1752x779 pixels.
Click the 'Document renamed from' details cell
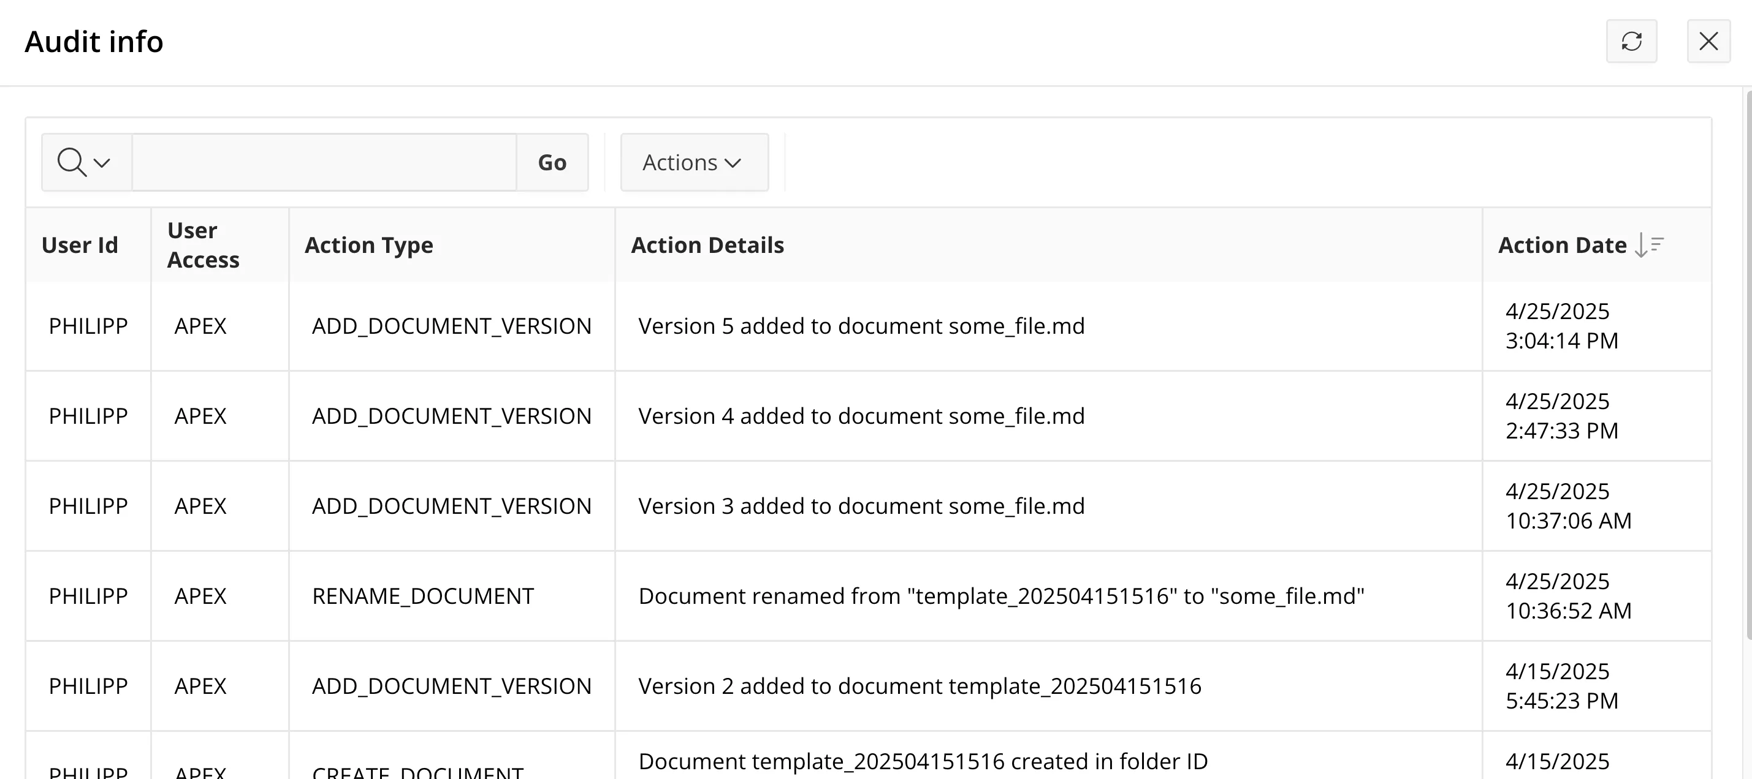[1001, 596]
